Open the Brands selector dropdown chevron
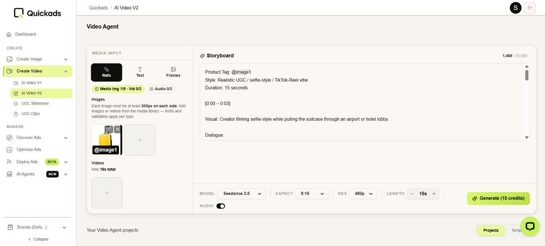Viewport: 545px width, 246px height. pos(64,228)
